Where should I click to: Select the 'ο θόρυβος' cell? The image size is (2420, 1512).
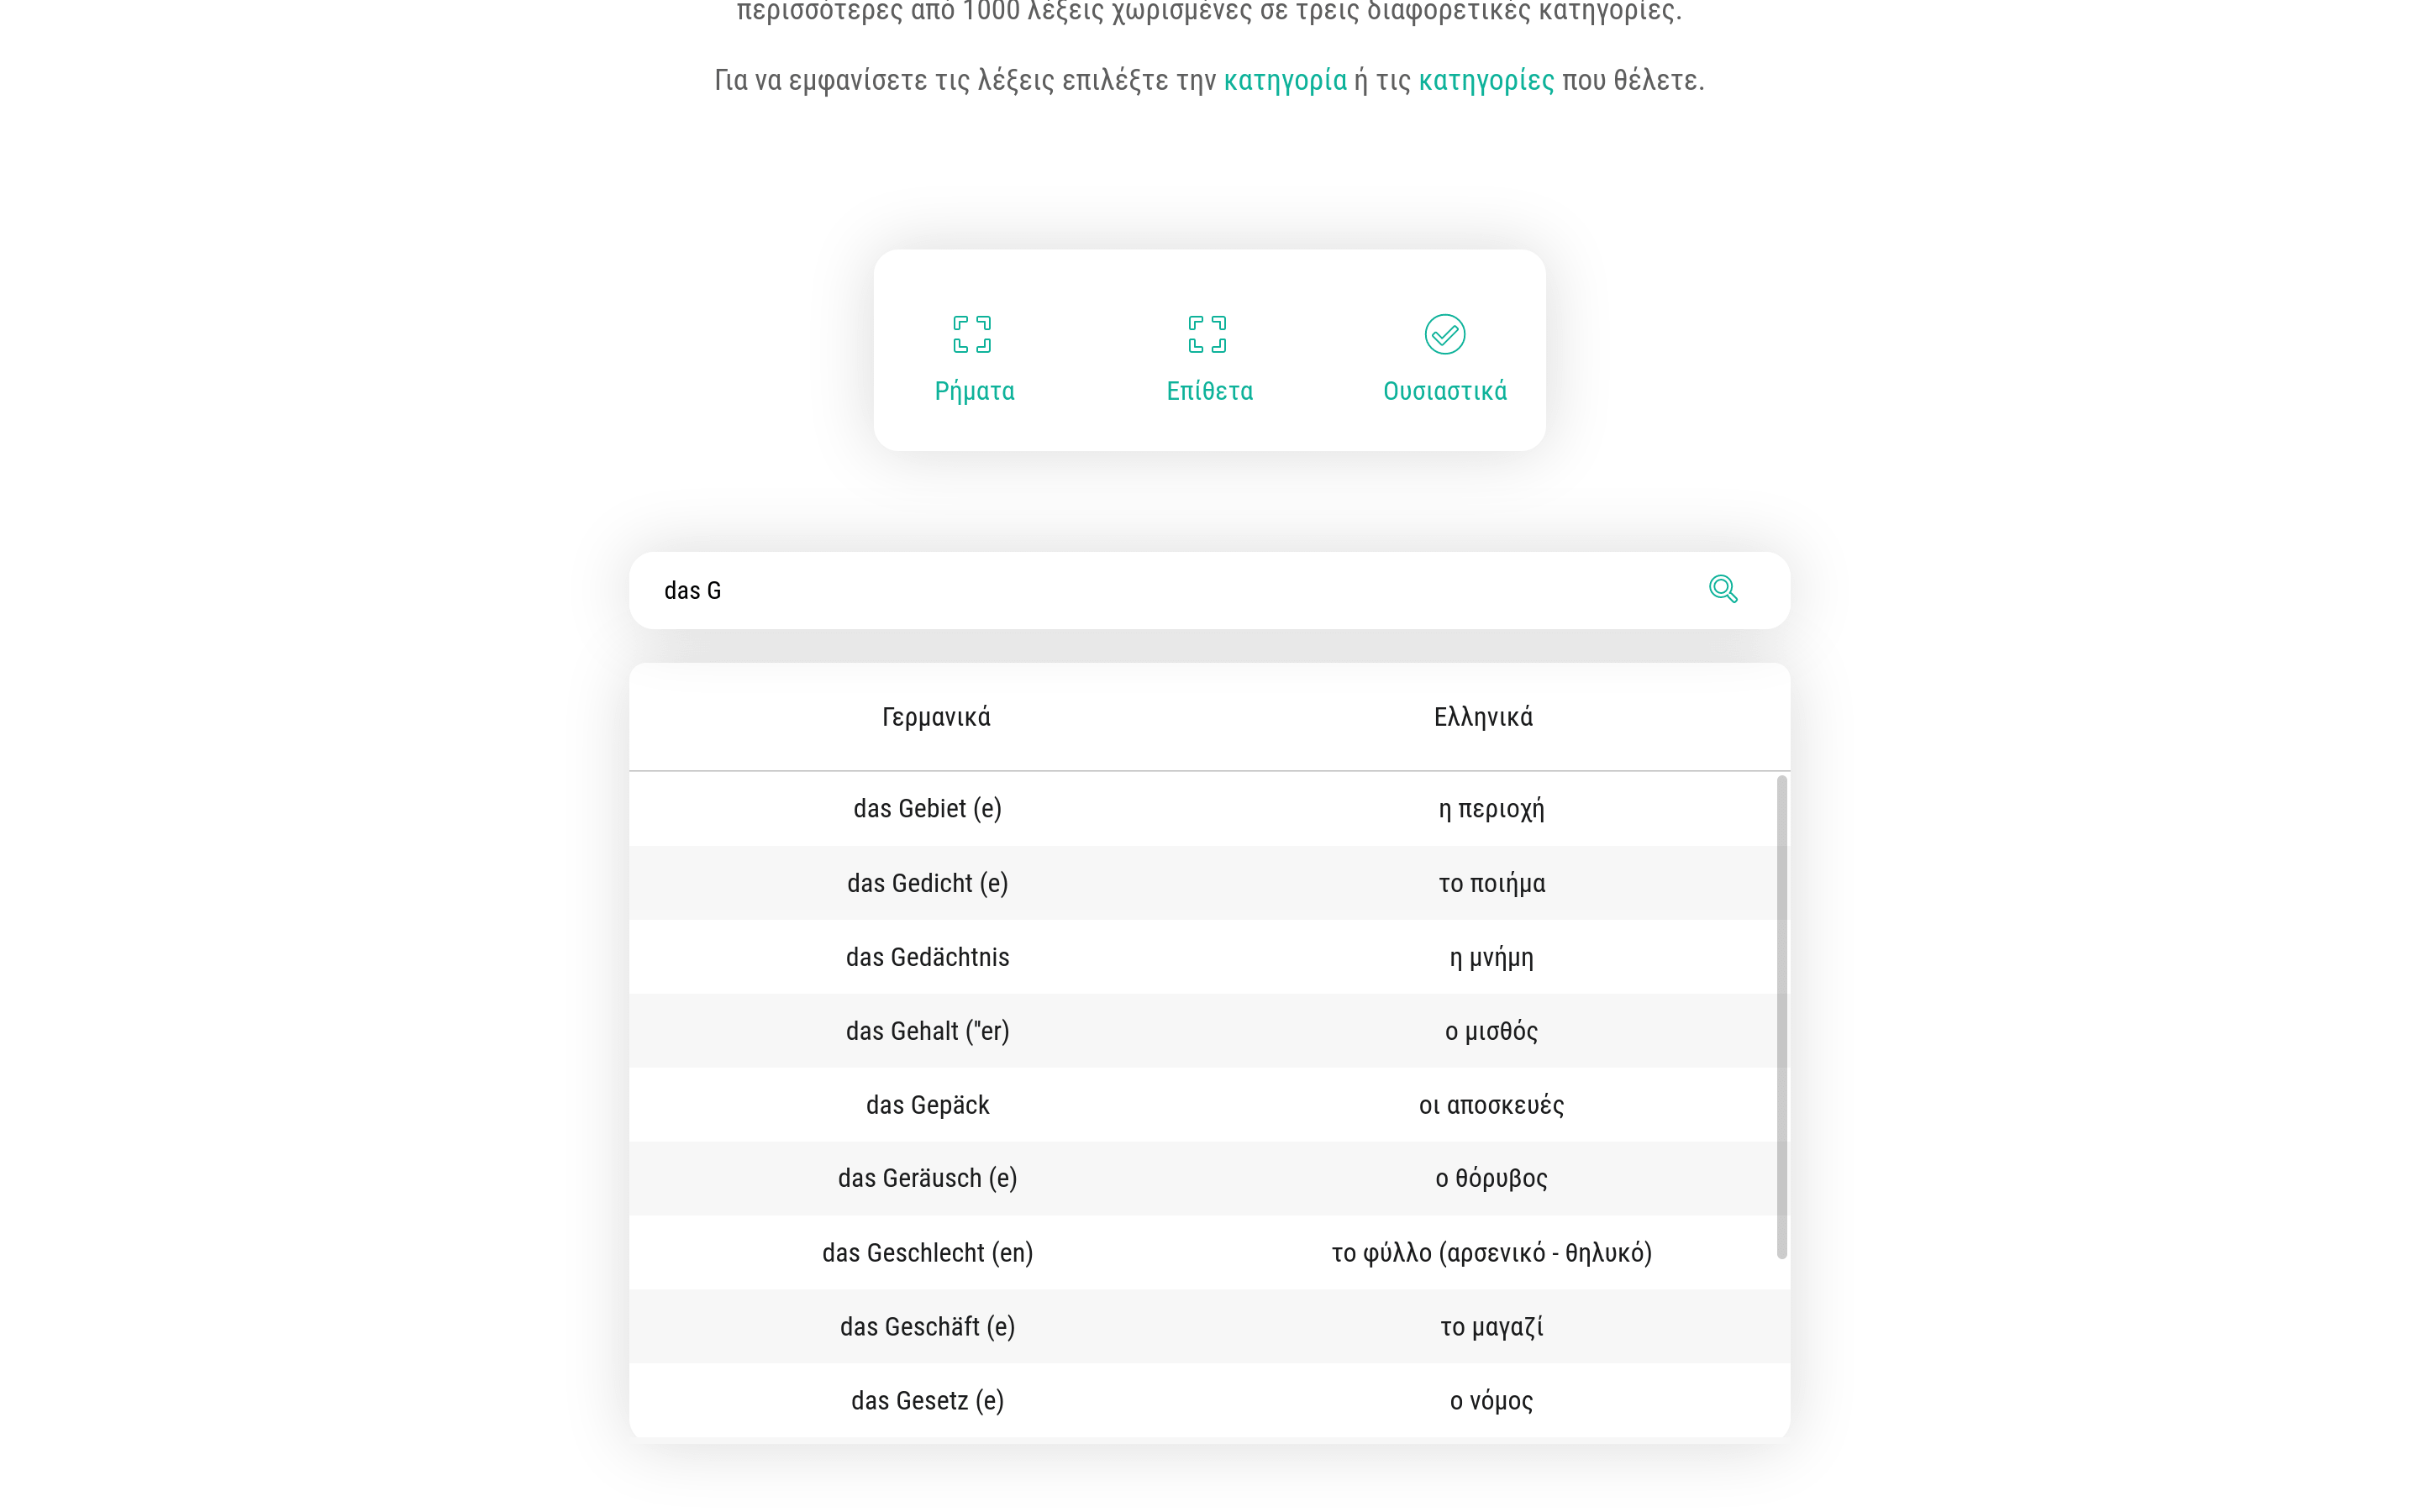click(1491, 1178)
